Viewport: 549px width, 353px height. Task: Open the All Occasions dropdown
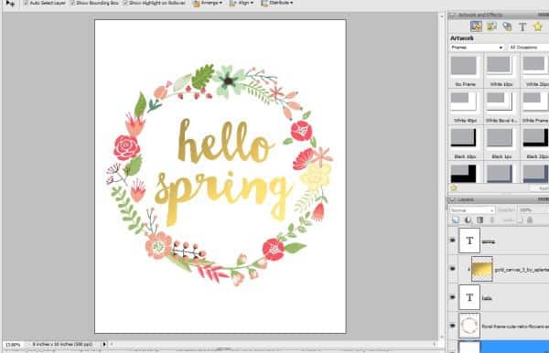click(528, 48)
